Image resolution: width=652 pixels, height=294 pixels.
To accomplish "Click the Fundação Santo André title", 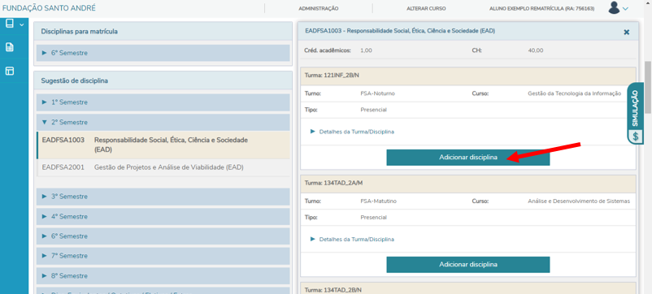I will [x=49, y=8].
